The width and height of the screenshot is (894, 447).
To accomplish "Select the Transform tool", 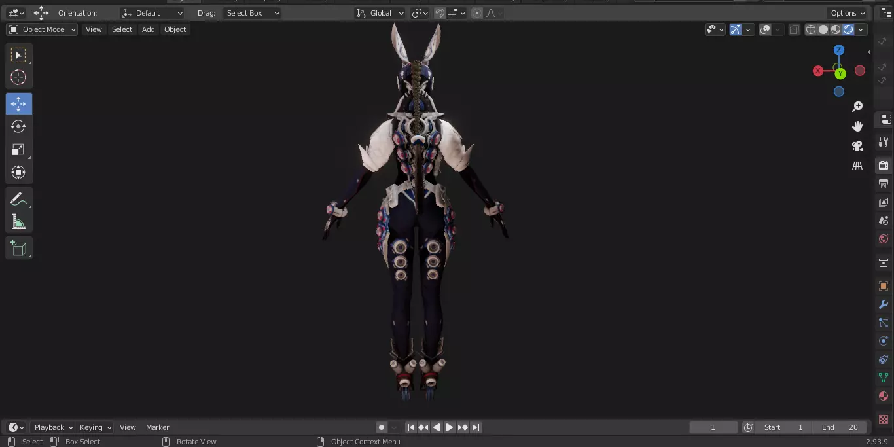I will point(18,172).
